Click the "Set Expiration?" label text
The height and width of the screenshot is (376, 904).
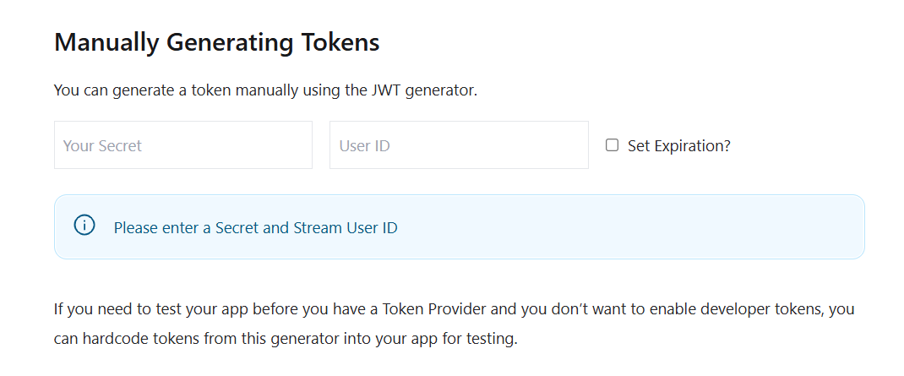(x=678, y=145)
